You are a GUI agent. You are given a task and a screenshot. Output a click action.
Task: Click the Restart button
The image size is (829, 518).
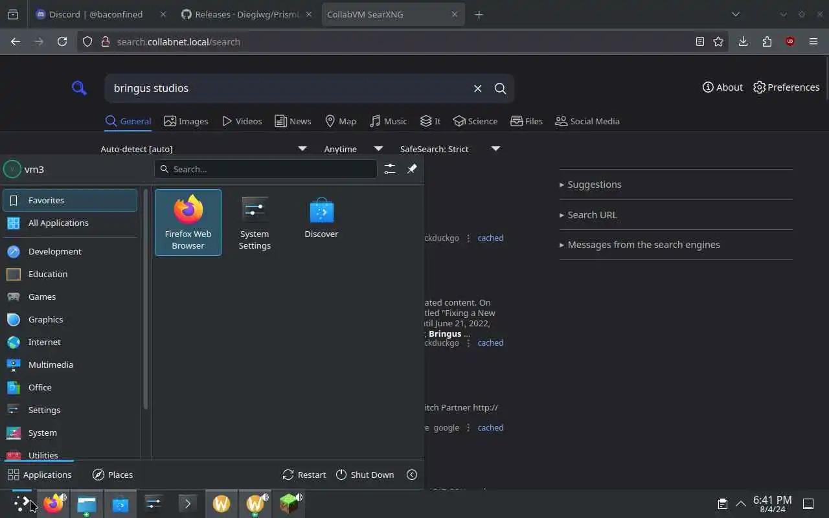[304, 475]
